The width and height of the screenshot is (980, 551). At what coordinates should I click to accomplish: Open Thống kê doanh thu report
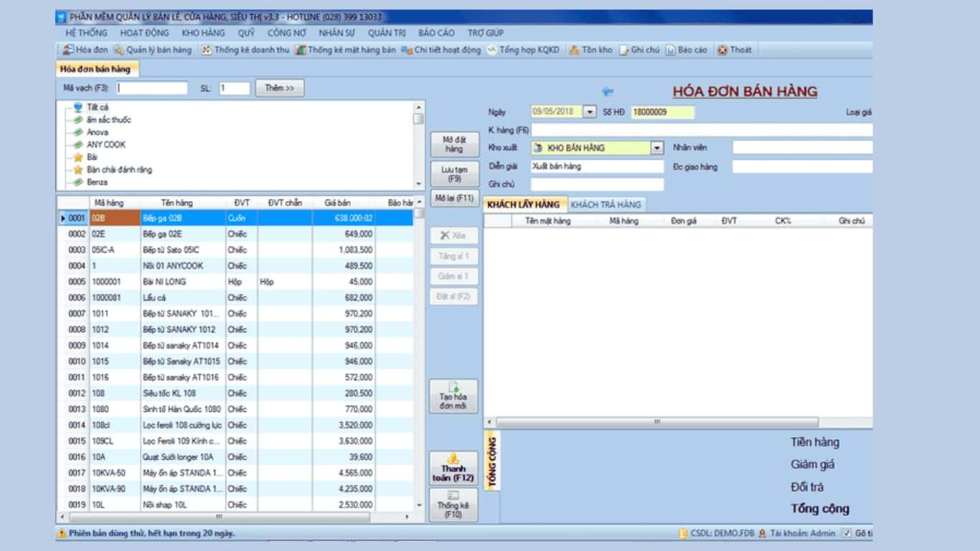245,50
